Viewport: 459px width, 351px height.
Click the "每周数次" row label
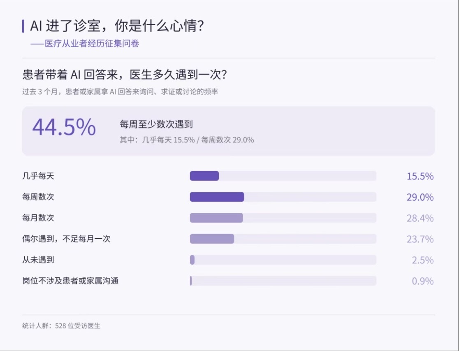pos(38,197)
